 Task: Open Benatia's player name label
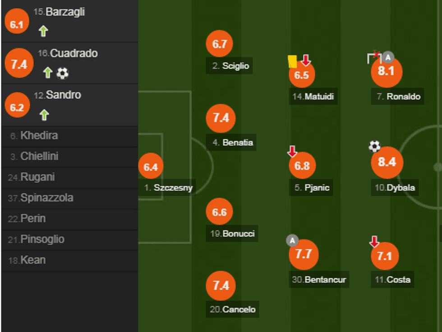tap(232, 143)
